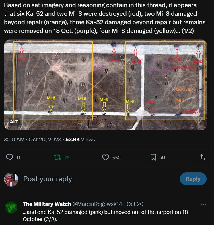Toggle the bookmark icon

[153, 158]
